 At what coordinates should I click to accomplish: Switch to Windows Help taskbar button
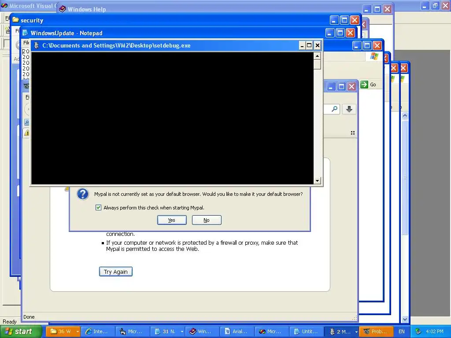[x=202, y=331]
